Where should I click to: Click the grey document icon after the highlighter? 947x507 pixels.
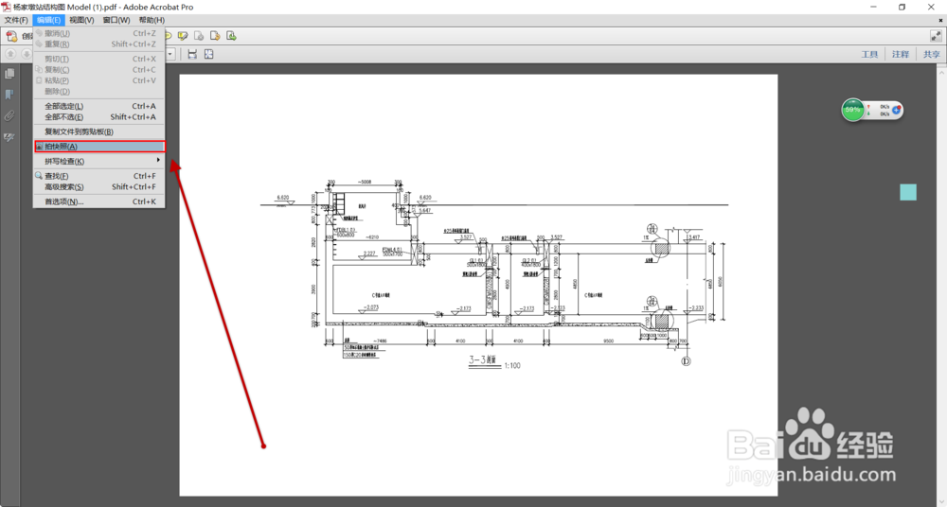click(x=198, y=36)
